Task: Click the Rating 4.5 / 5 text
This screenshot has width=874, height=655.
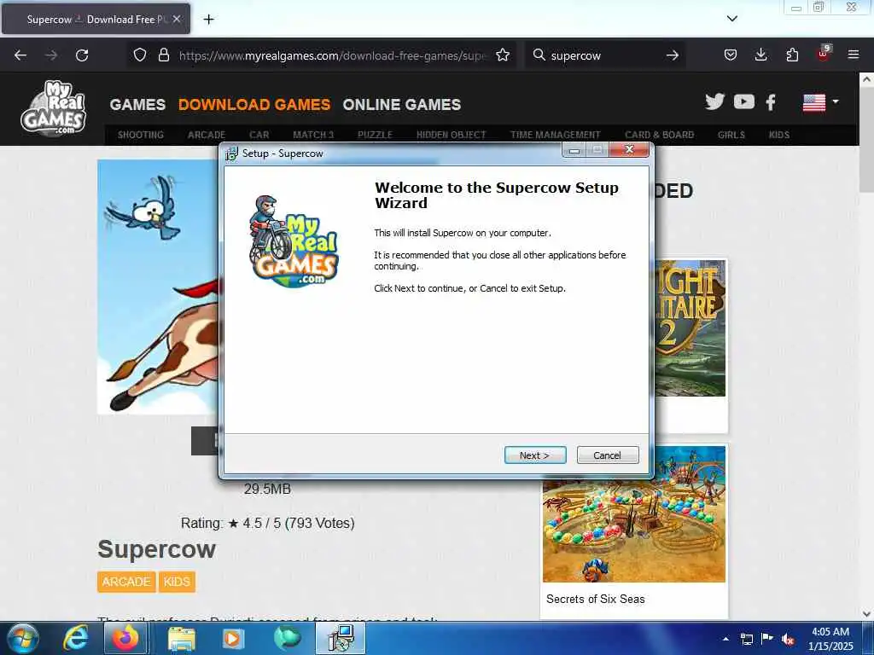Action: coord(267,523)
